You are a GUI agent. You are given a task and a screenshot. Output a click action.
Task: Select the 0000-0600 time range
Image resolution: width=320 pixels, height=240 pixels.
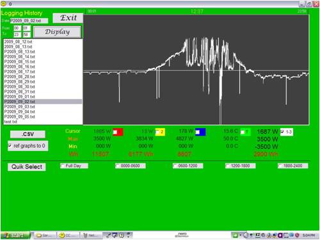pos(118,166)
